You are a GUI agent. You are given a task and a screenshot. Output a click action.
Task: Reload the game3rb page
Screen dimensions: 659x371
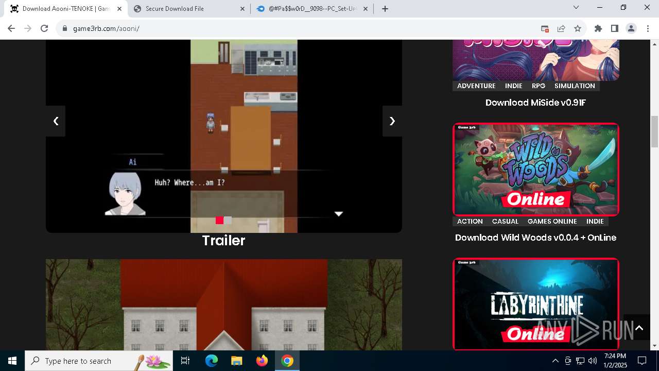tap(44, 28)
